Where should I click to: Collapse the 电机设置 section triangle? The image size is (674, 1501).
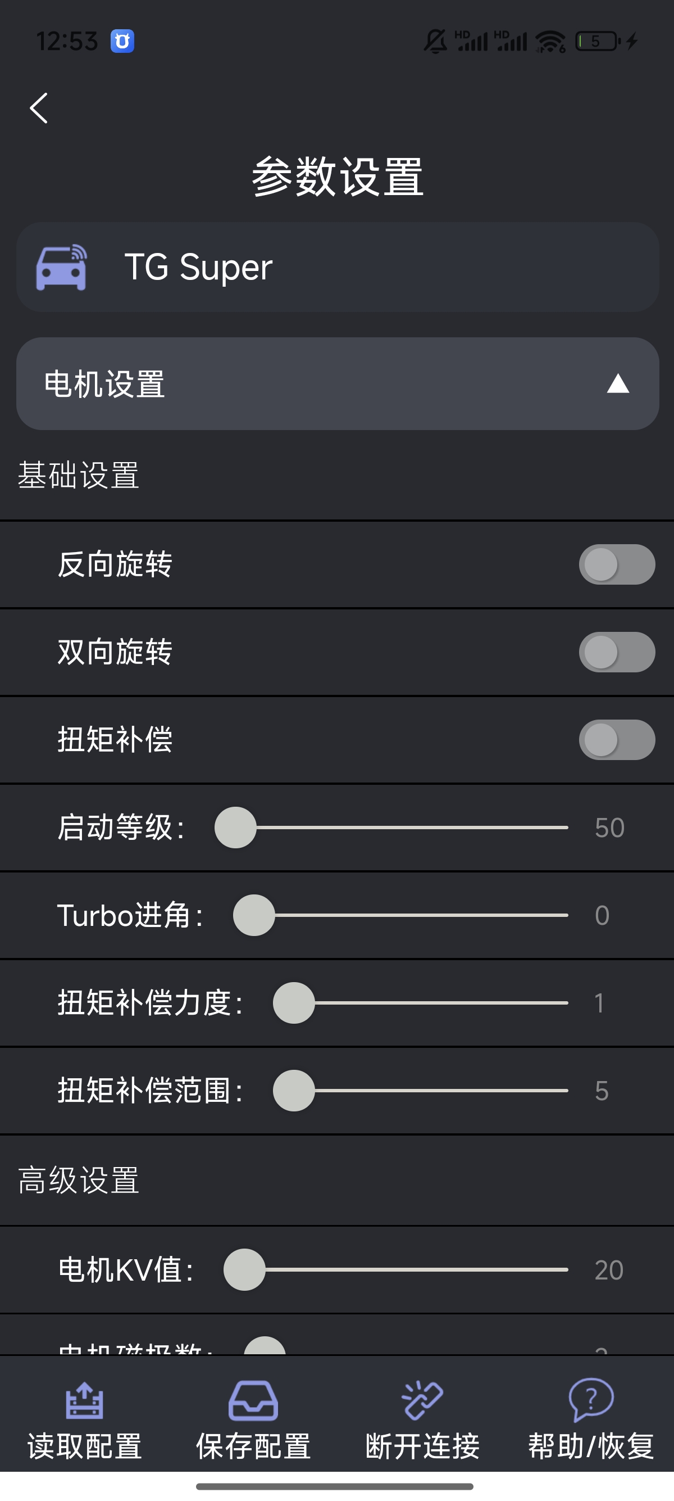point(617,384)
